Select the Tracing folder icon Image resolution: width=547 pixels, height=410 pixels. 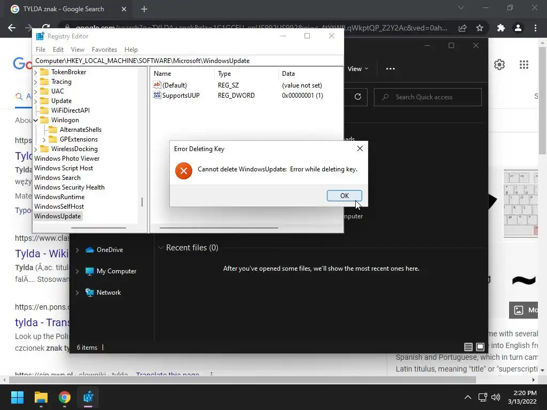point(44,82)
